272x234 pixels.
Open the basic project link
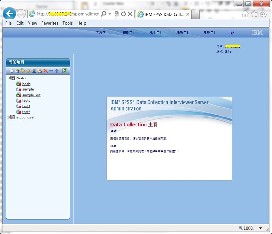tap(26, 84)
